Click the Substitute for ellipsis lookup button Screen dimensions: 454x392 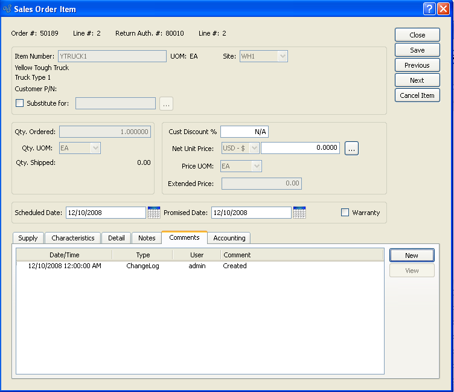click(x=167, y=103)
